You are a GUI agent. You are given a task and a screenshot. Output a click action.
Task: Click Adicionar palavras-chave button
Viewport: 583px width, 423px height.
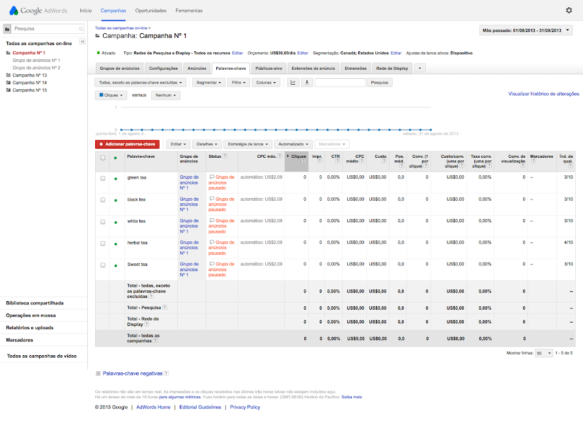[x=127, y=144]
